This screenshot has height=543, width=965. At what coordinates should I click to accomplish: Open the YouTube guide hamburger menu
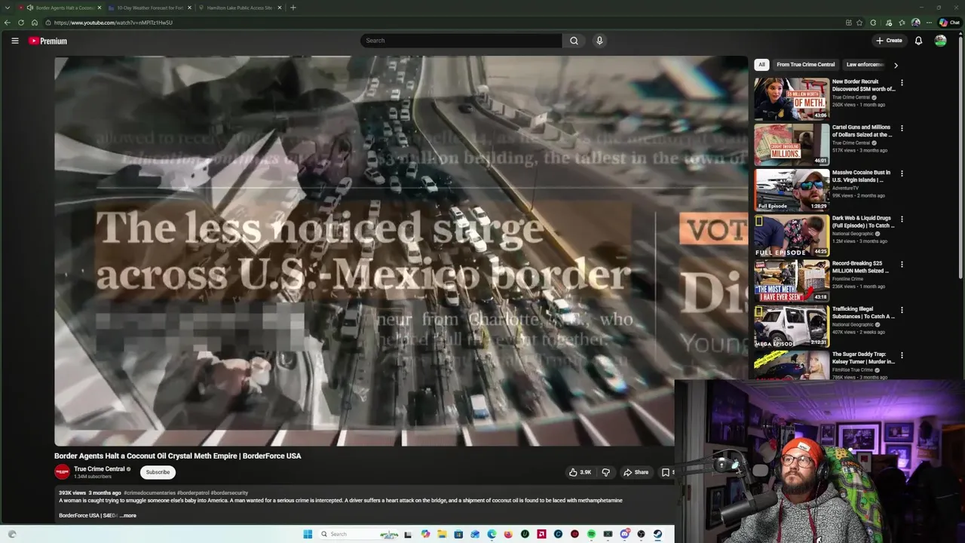tap(14, 41)
